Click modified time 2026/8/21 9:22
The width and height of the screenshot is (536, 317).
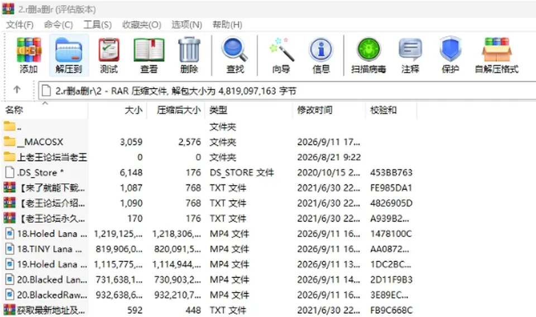coord(329,157)
